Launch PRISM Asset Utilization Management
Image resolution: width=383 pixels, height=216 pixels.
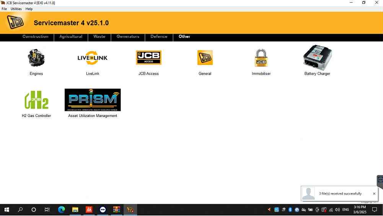pos(93,100)
